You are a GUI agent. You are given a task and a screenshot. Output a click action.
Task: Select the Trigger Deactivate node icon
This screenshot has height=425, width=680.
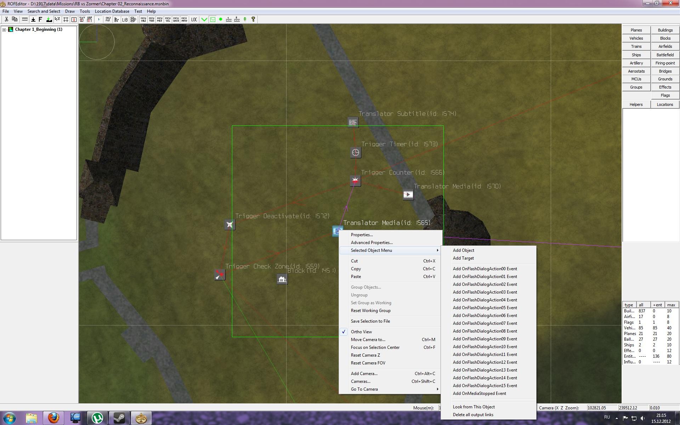[229, 225]
